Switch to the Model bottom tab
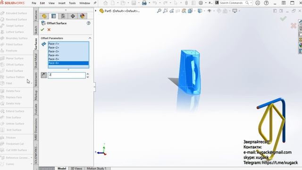Image resolution: width=302 pixels, height=170 pixels. click(62, 168)
